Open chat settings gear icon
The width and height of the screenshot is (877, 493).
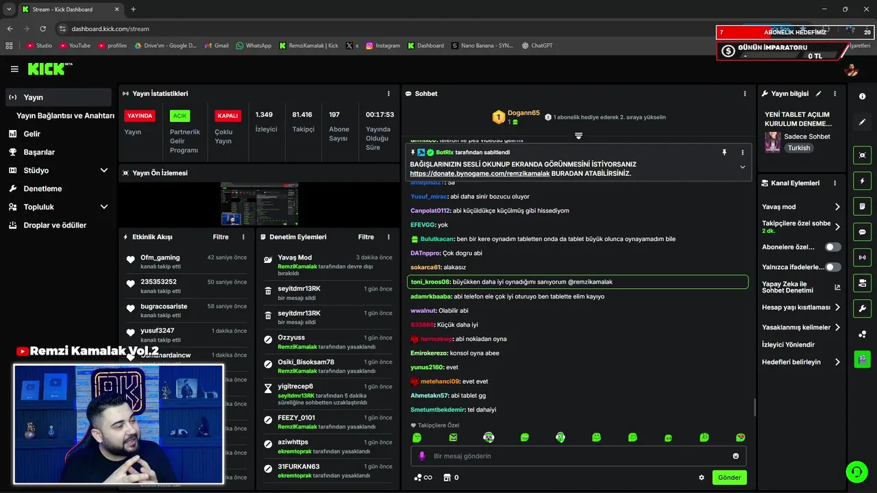click(x=701, y=477)
